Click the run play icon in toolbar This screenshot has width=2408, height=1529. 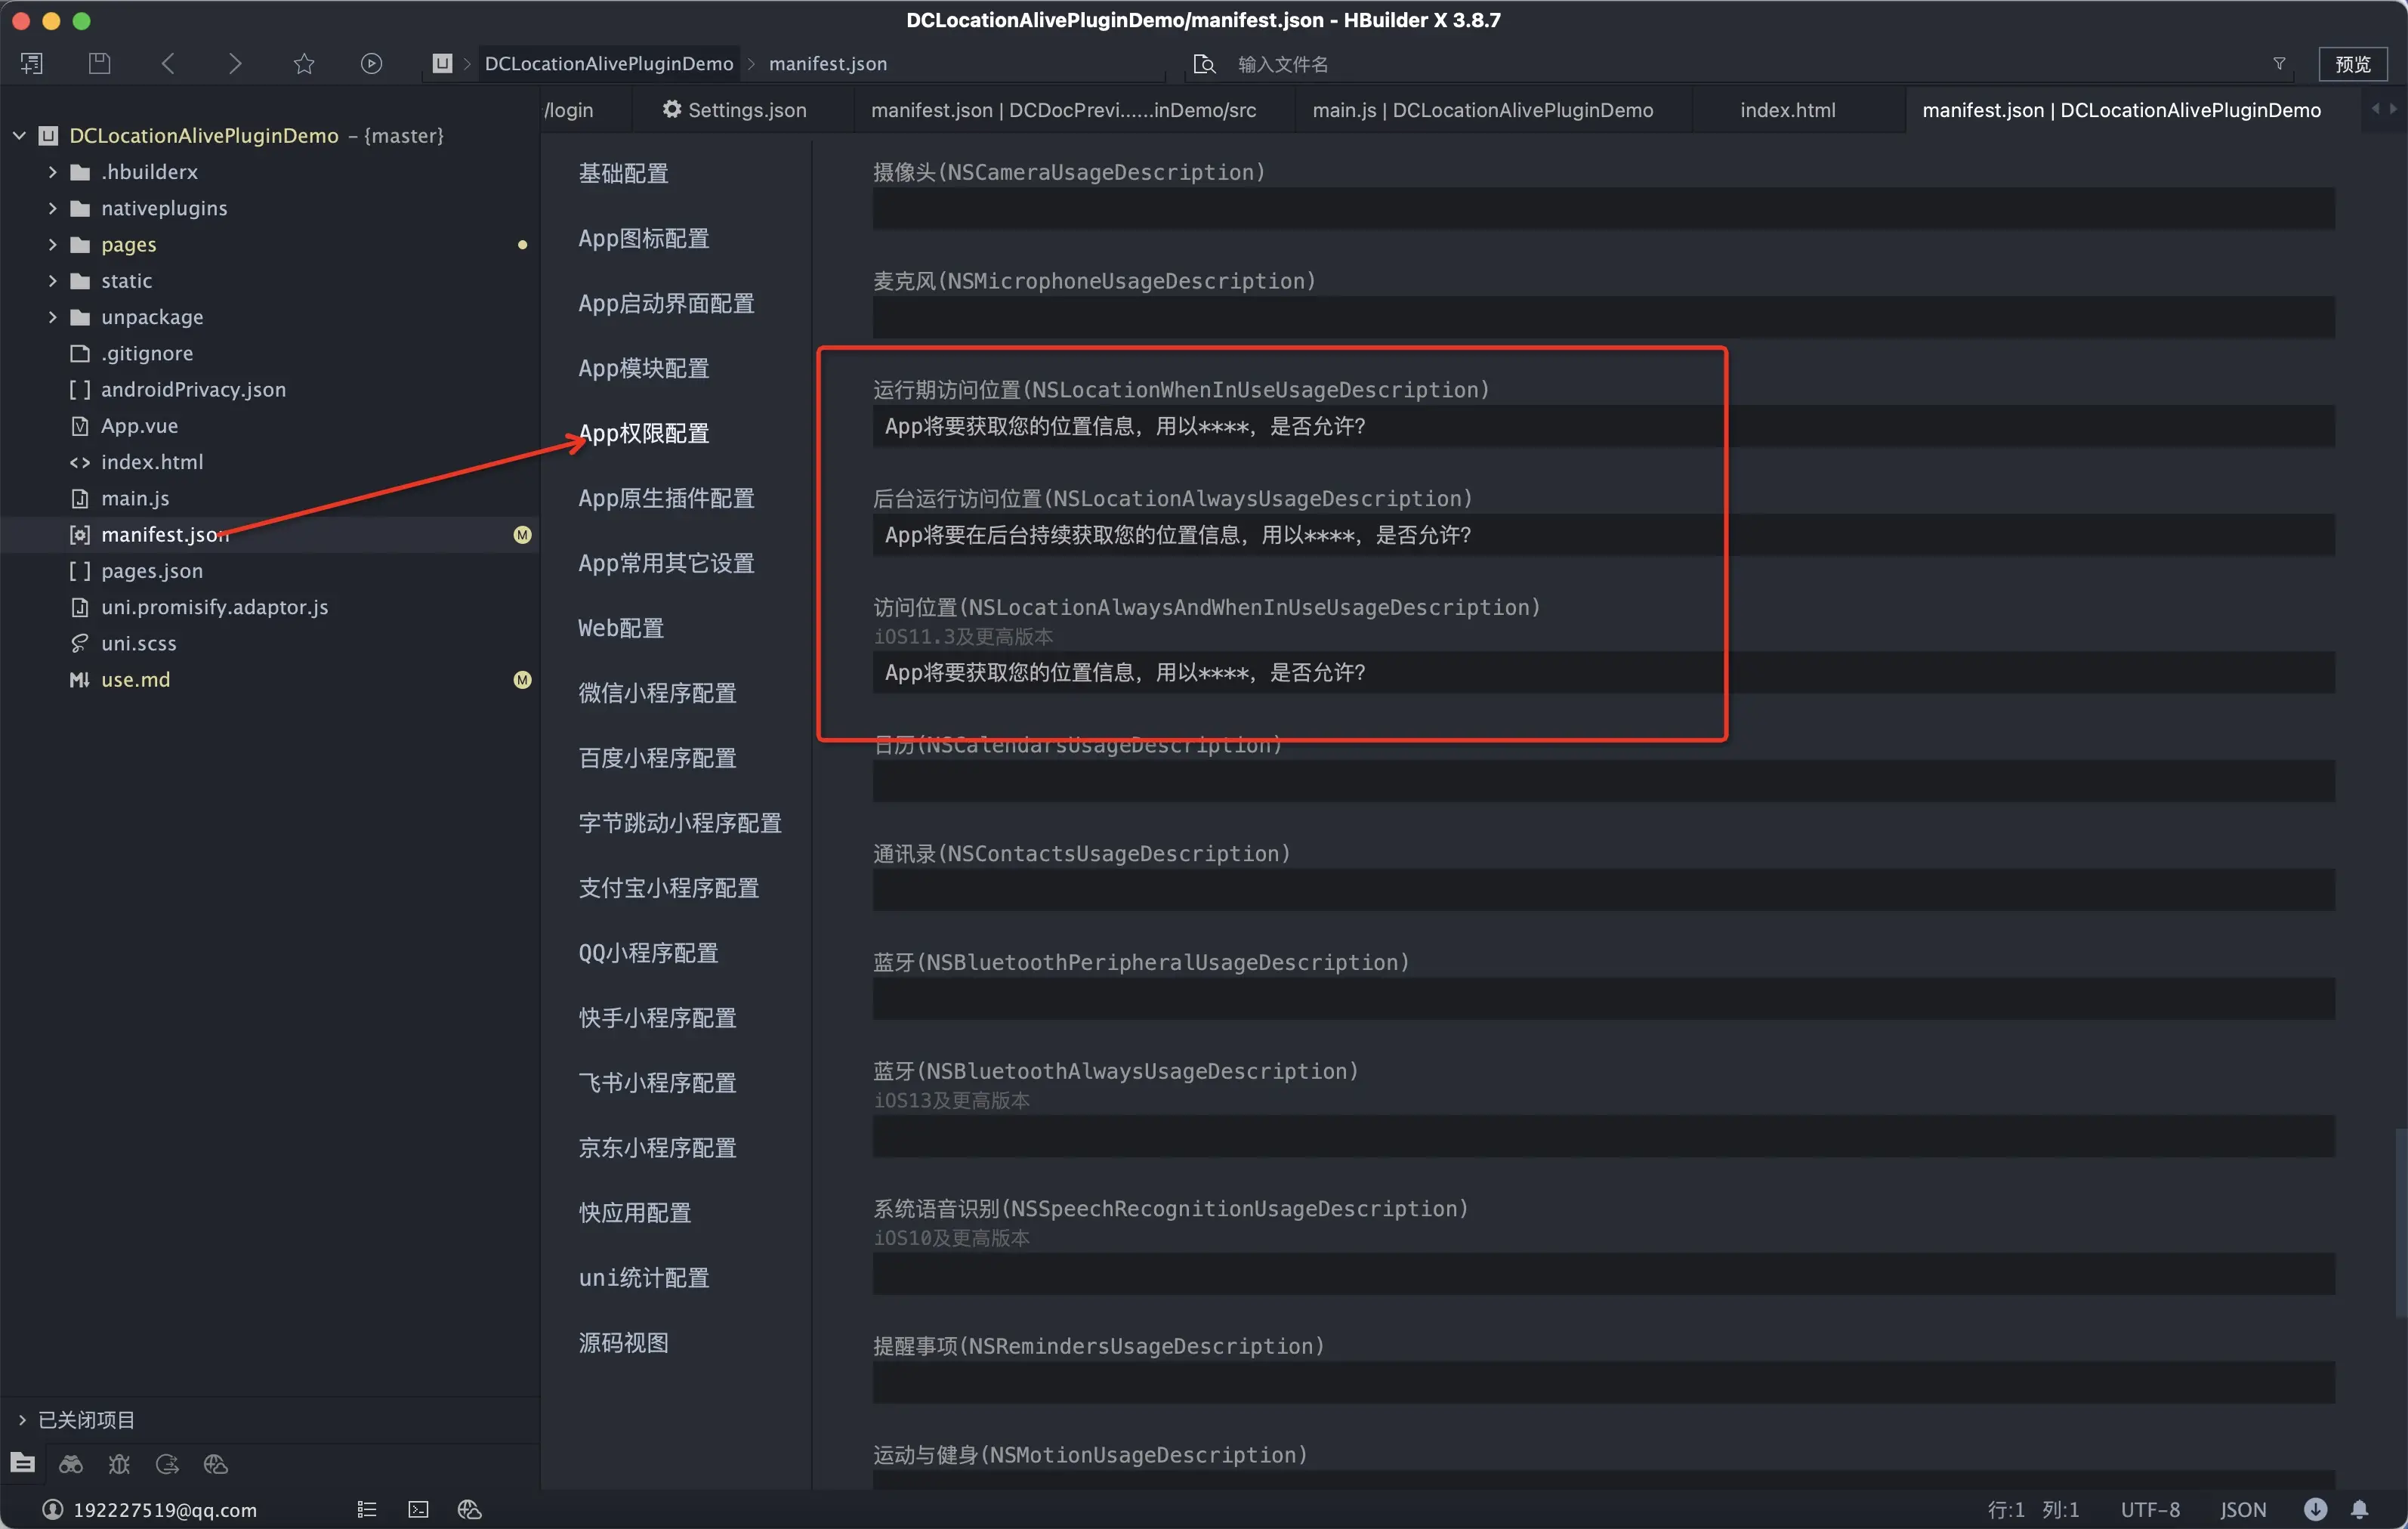coord(371,63)
